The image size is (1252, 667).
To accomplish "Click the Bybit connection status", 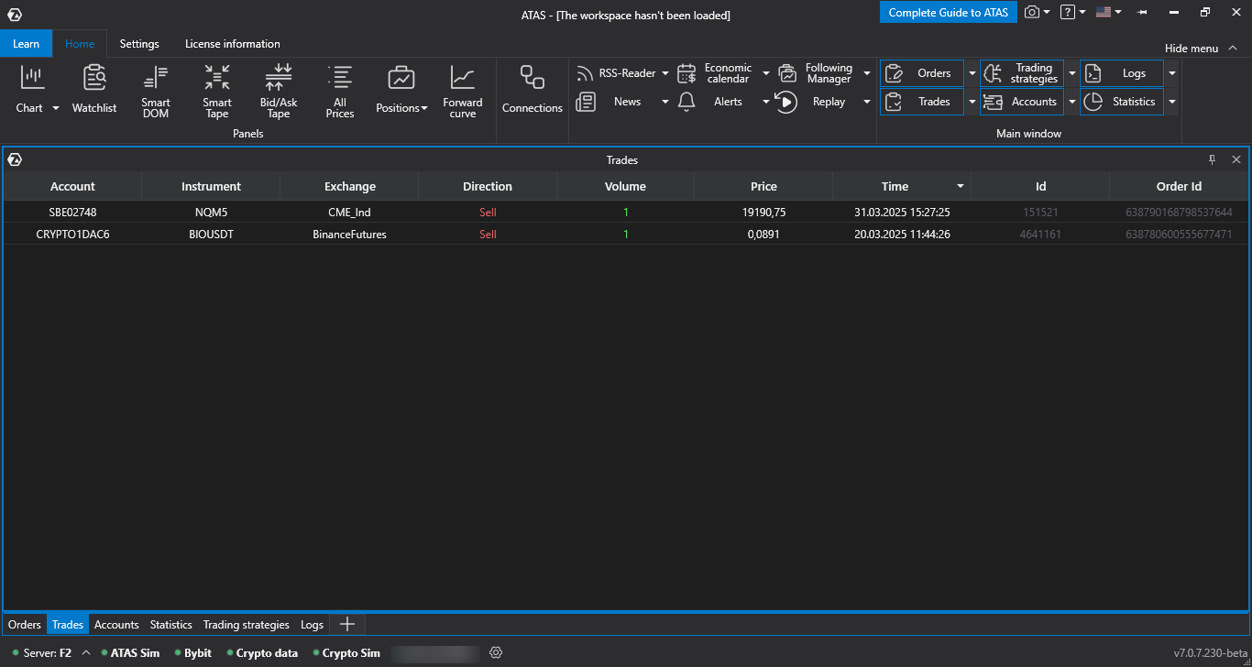I will coord(192,652).
